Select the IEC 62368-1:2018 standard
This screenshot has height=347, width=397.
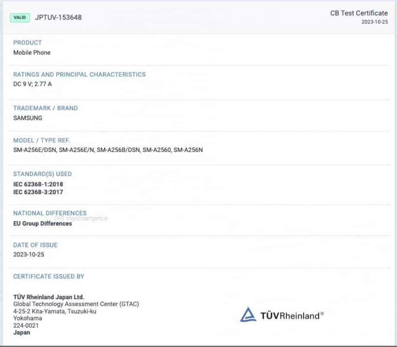coord(38,185)
